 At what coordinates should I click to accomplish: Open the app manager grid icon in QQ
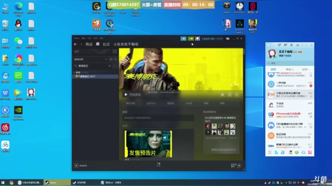[310, 152]
